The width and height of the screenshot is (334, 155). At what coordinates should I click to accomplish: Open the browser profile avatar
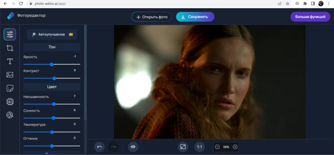pyautogui.click(x=321, y=4)
